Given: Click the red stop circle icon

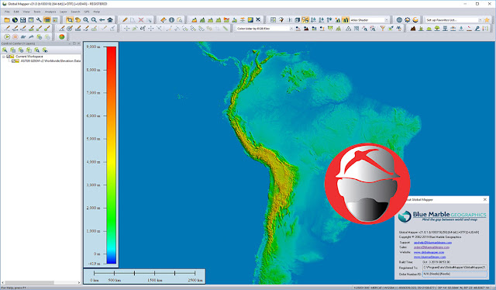Looking at the screenshot, I should pyautogui.click(x=15, y=36).
